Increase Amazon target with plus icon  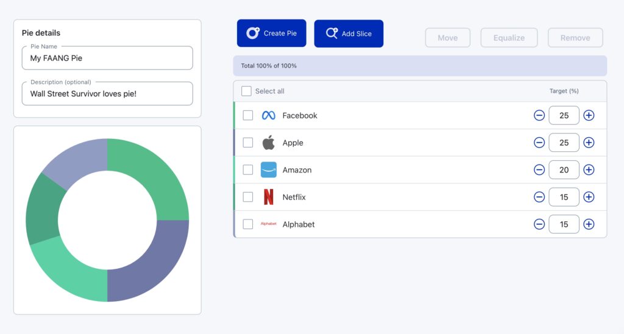(589, 169)
